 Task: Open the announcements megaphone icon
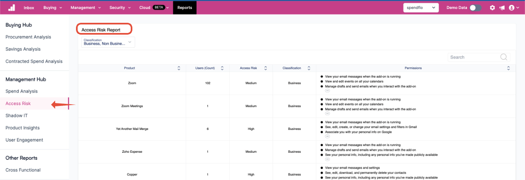click(502, 8)
